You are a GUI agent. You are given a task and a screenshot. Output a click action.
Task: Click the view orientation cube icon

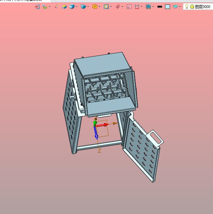point(83,7)
